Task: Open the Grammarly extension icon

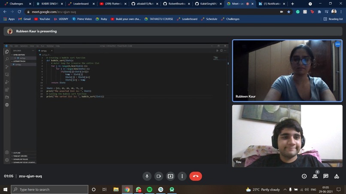Action: [x=297, y=12]
